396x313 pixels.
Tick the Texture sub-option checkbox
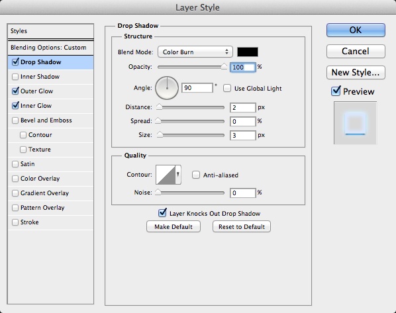click(23, 150)
